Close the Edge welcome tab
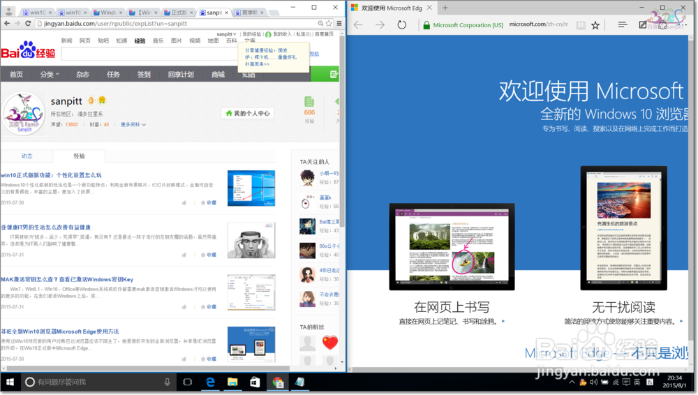This screenshot has height=395, width=698. tap(429, 8)
